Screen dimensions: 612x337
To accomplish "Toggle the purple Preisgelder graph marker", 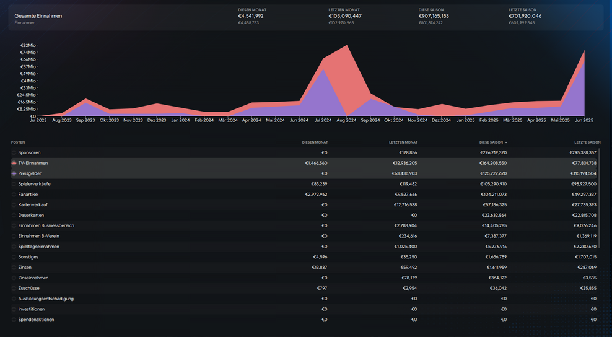I will 14,173.
